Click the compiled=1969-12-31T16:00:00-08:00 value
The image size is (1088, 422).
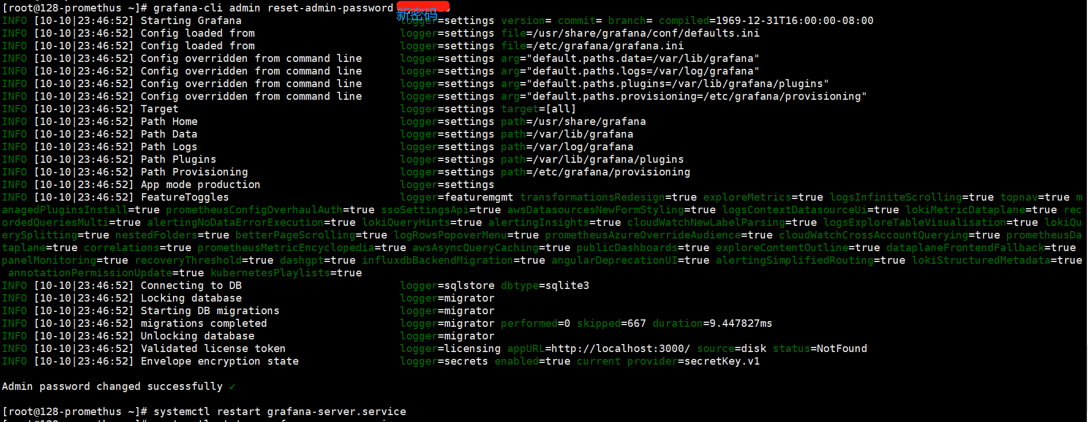coord(766,21)
